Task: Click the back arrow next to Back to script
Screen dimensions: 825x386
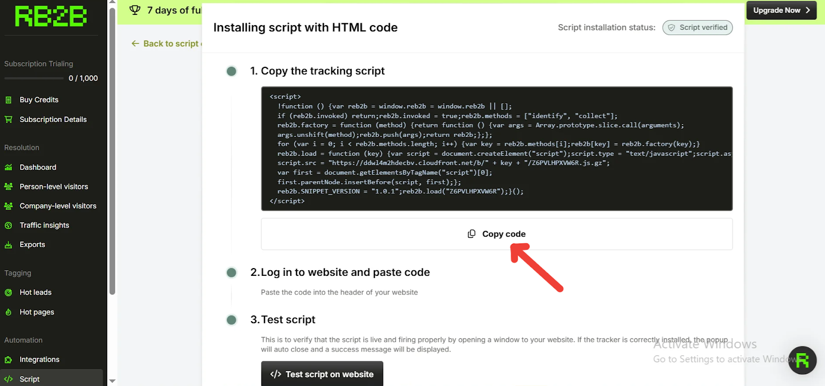Action: click(135, 44)
